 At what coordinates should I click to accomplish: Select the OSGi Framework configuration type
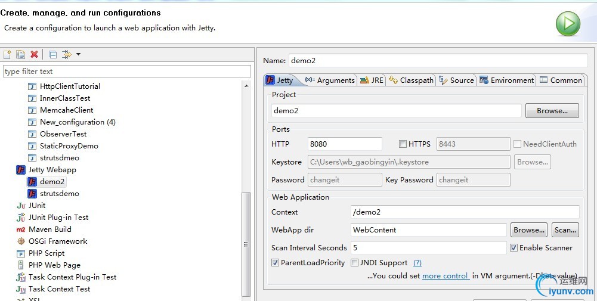(x=57, y=241)
